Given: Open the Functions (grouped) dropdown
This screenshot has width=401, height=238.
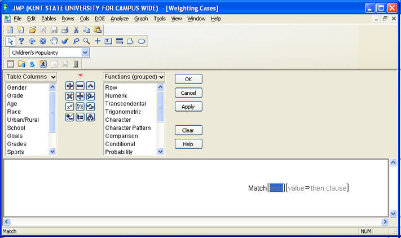Looking at the screenshot, I should tap(134, 77).
